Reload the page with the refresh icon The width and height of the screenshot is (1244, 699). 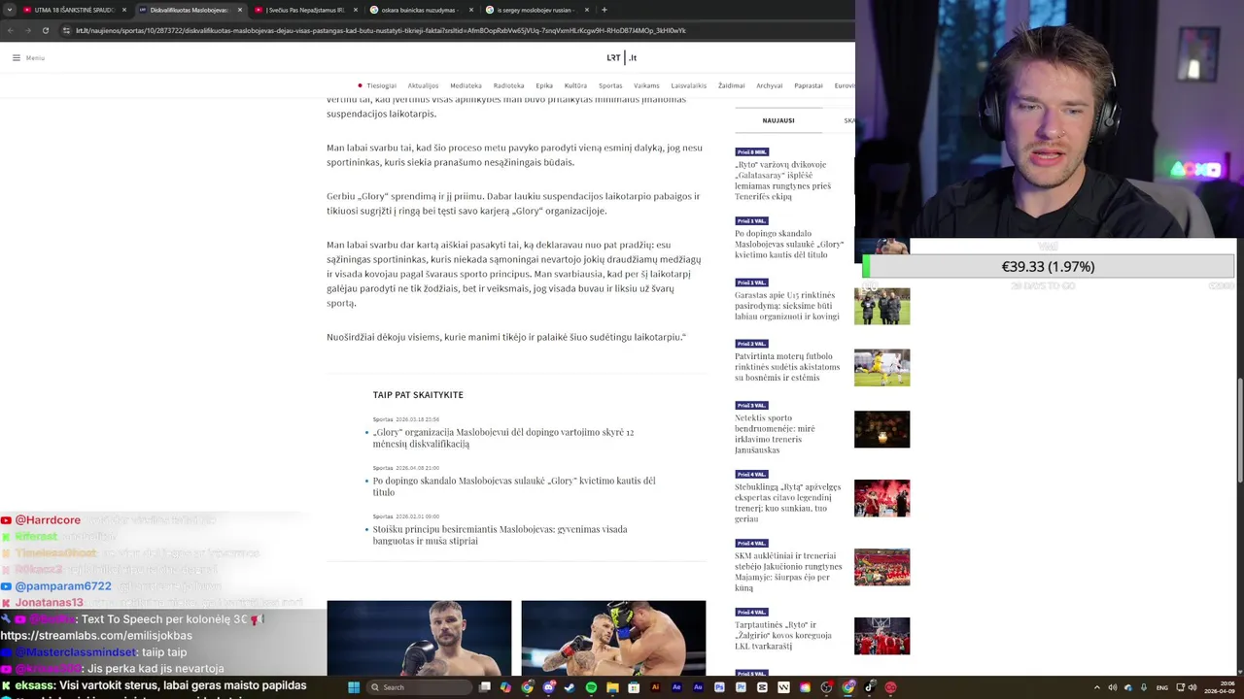(45, 30)
